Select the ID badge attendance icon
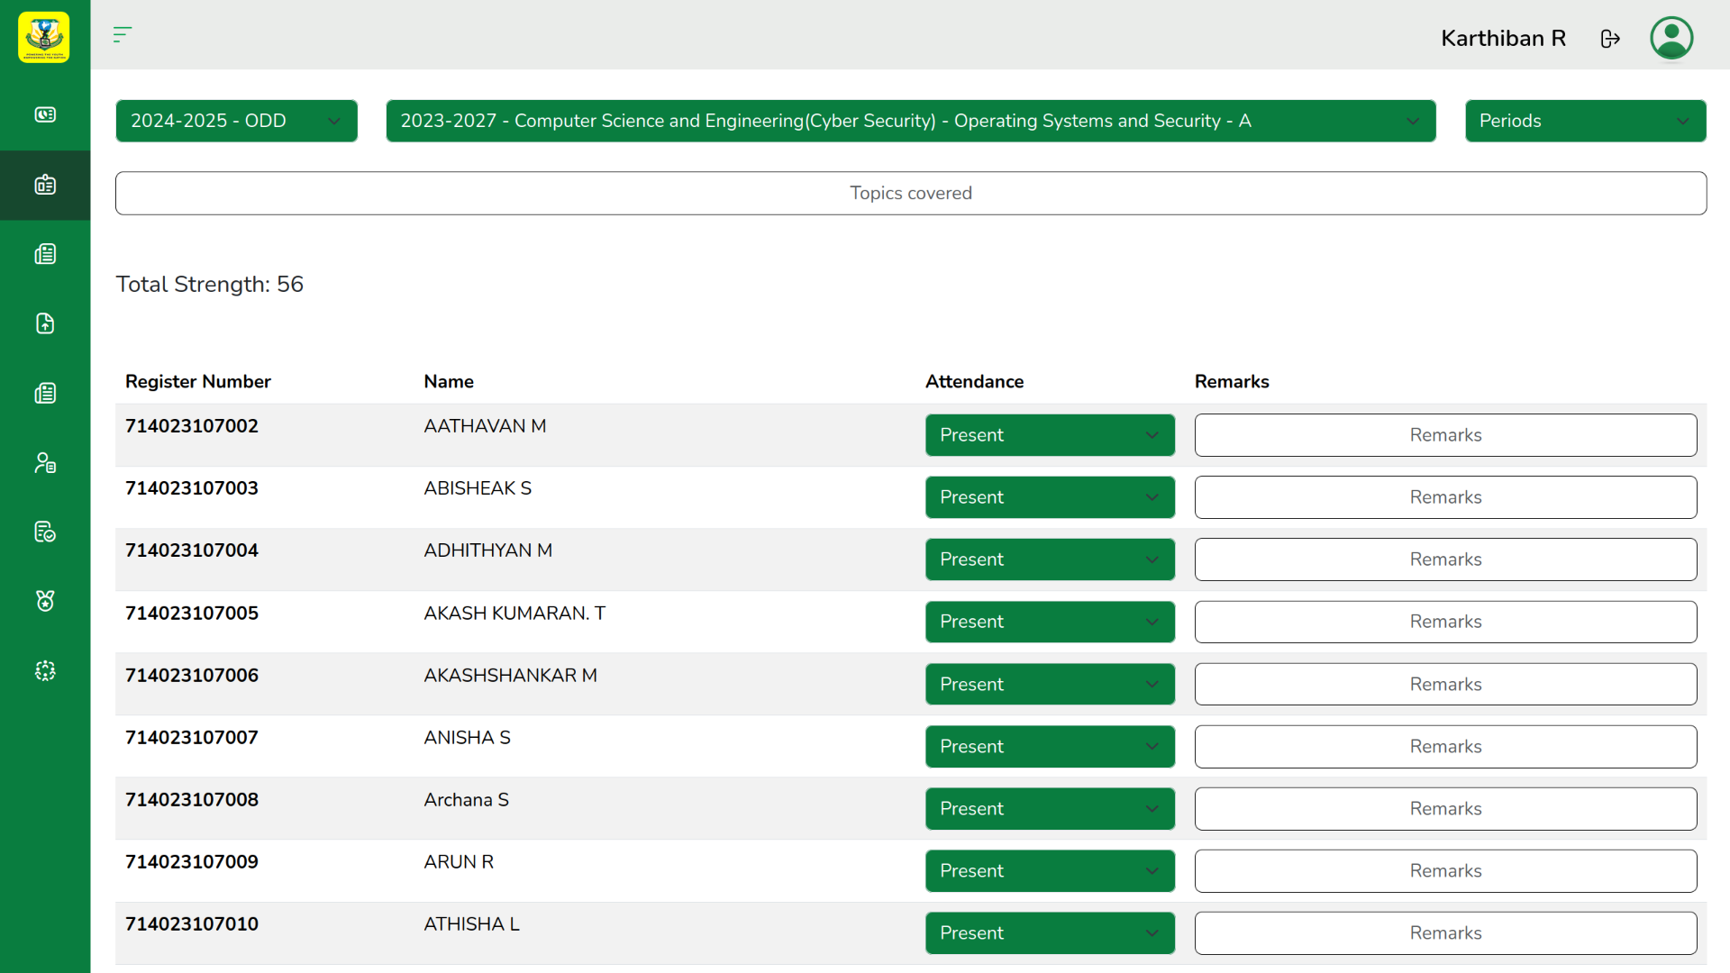 point(45,186)
